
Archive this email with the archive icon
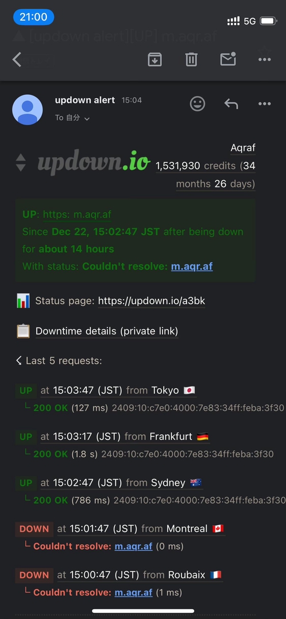(154, 59)
